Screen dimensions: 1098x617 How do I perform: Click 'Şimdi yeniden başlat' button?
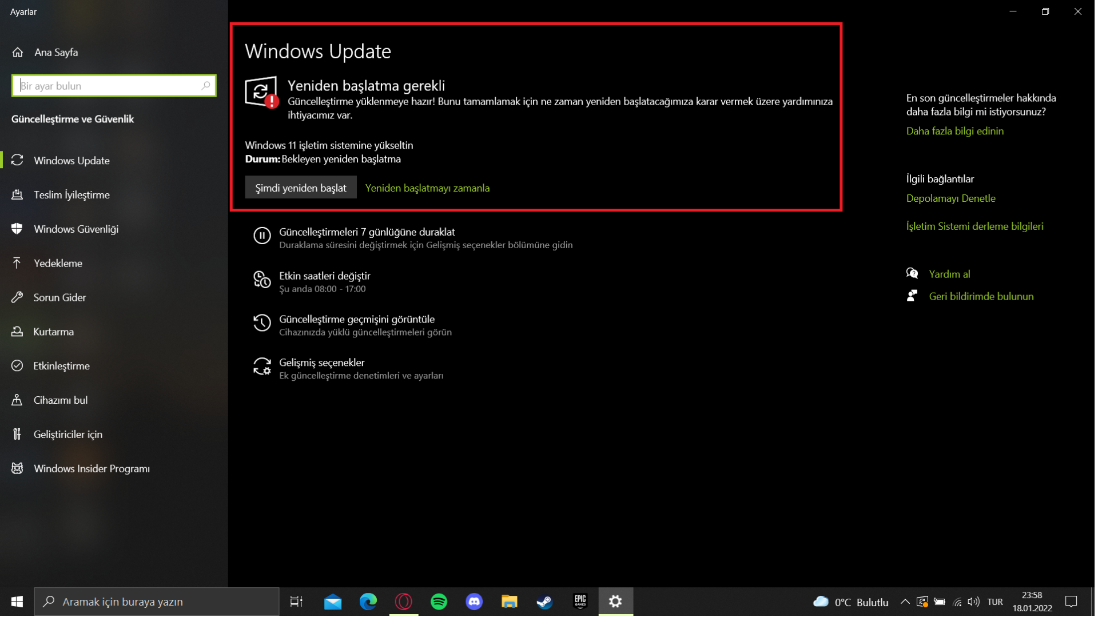coord(301,188)
